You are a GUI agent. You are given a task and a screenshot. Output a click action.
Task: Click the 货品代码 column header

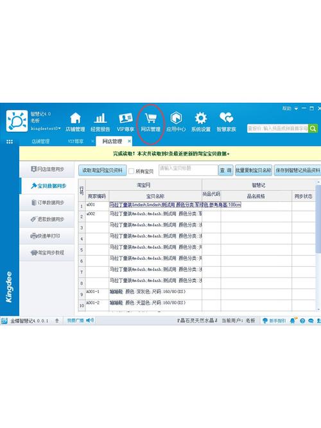pos(211,194)
